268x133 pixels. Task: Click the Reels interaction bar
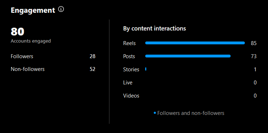(x=195, y=43)
